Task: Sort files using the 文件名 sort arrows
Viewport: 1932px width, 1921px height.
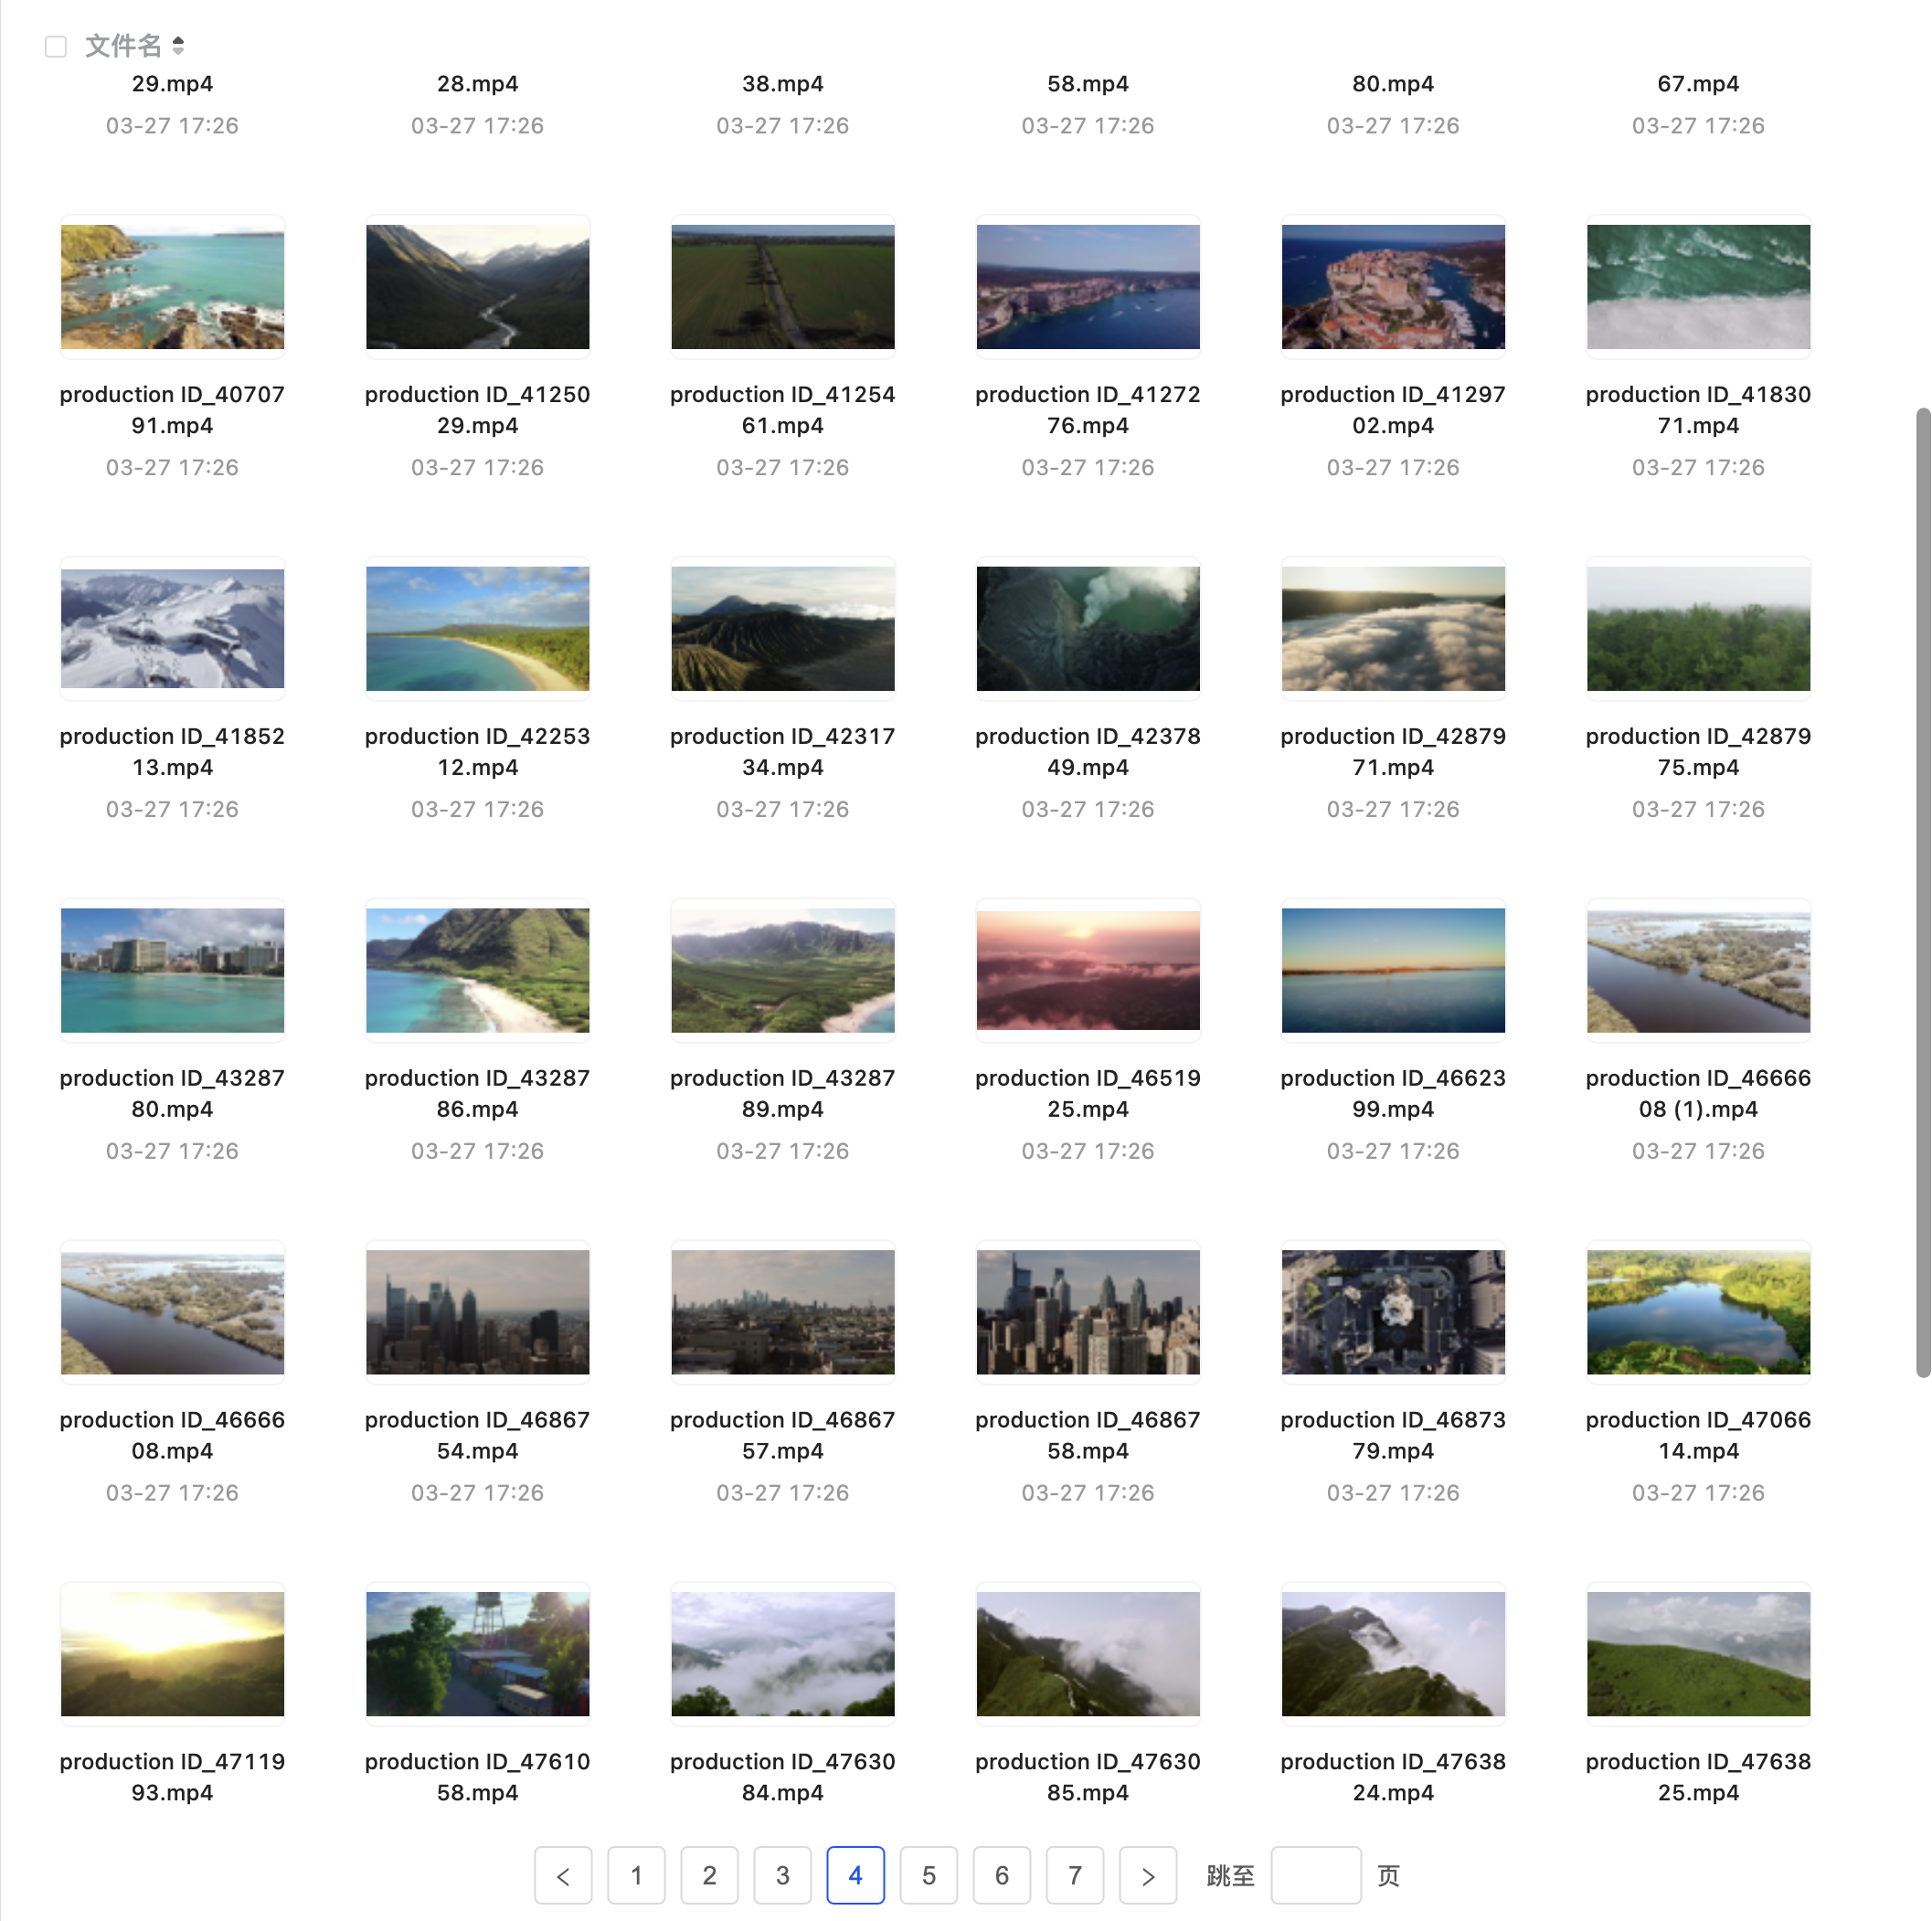Action: coord(178,46)
